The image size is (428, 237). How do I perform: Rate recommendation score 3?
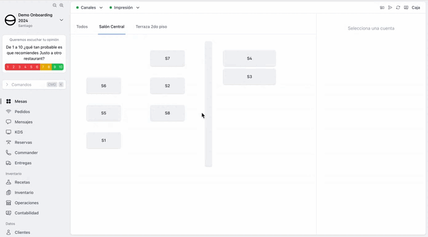[x=20, y=67]
